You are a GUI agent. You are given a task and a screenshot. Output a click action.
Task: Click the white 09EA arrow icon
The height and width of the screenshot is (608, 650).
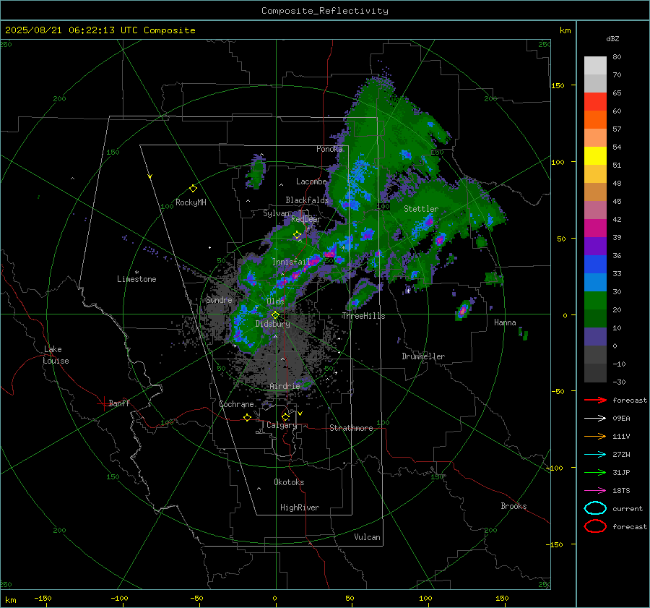point(595,419)
